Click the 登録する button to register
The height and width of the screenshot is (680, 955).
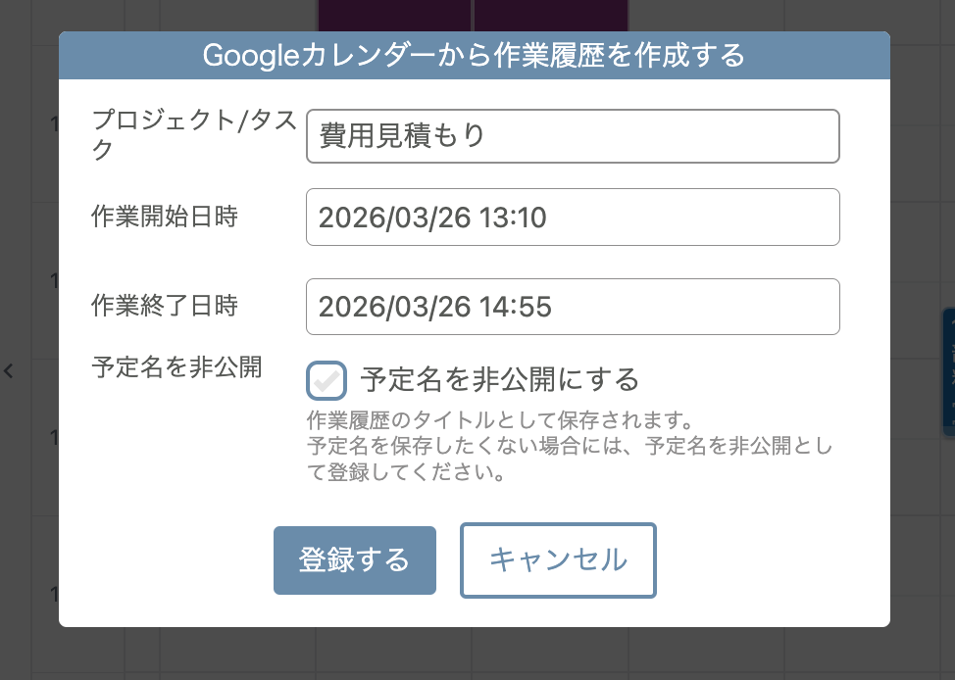[355, 559]
